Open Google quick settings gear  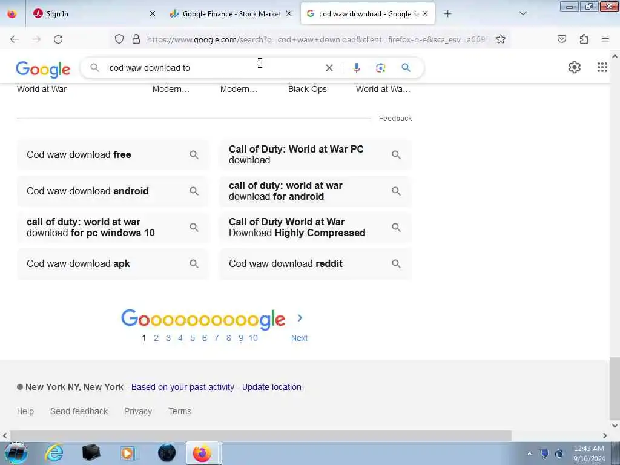(x=574, y=67)
